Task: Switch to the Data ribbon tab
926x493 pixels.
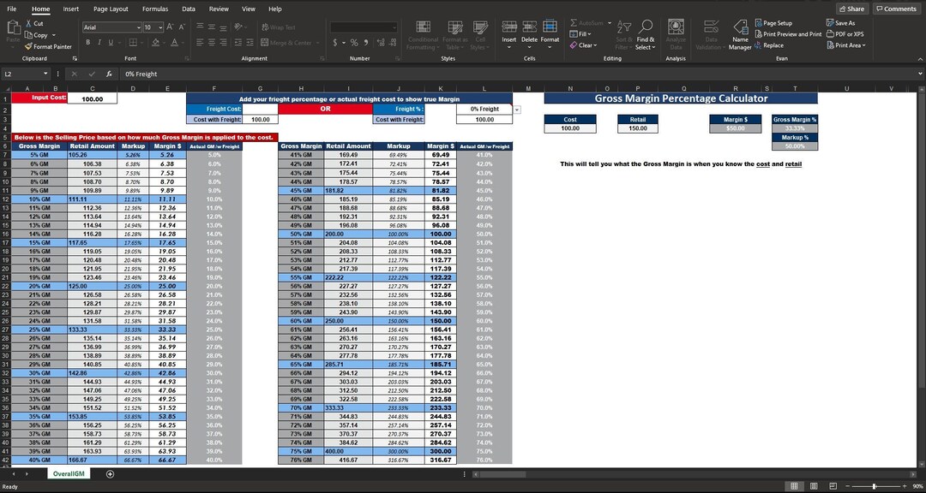Action: [188, 9]
